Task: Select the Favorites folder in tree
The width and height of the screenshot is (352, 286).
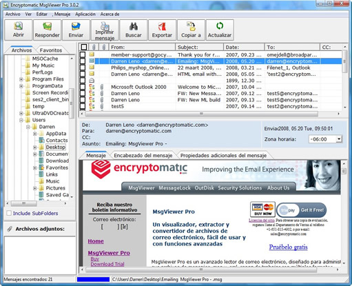Action: pos(57,167)
